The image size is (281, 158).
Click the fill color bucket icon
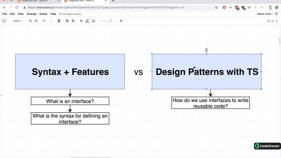(81, 21)
